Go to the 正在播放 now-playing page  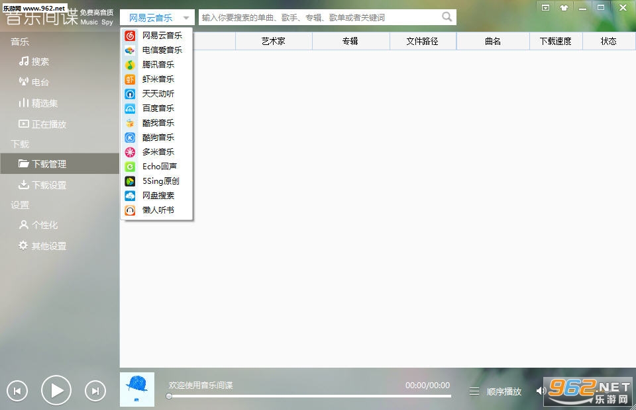pyautogui.click(x=42, y=124)
